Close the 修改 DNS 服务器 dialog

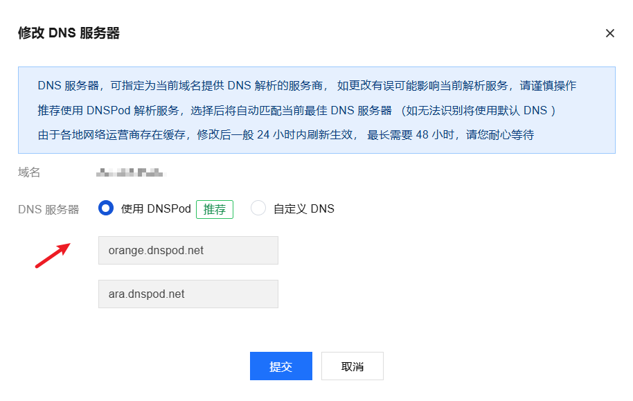pos(609,33)
